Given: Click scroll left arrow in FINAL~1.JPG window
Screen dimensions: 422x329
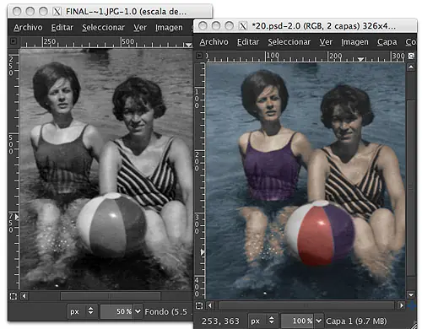Looking at the screenshot, I should pyautogui.click(x=24, y=296).
